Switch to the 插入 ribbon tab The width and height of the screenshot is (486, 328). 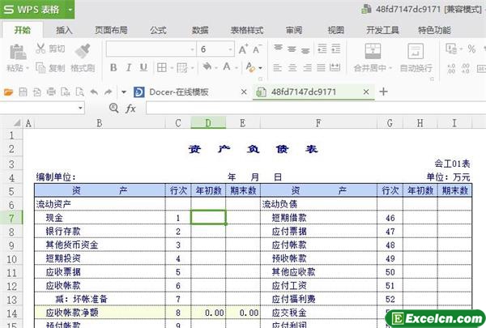click(64, 30)
